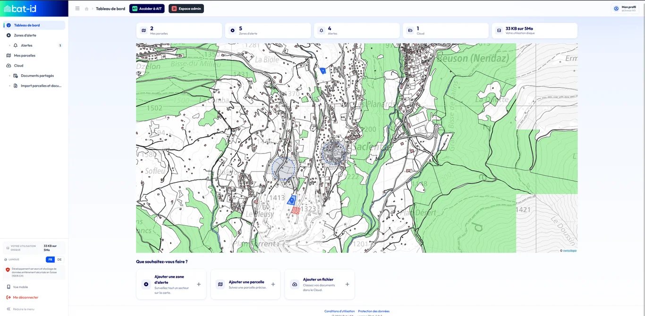The width and height of the screenshot is (645, 316).
Task: Click the Zones d'alerte sidebar icon
Action: pos(8,35)
